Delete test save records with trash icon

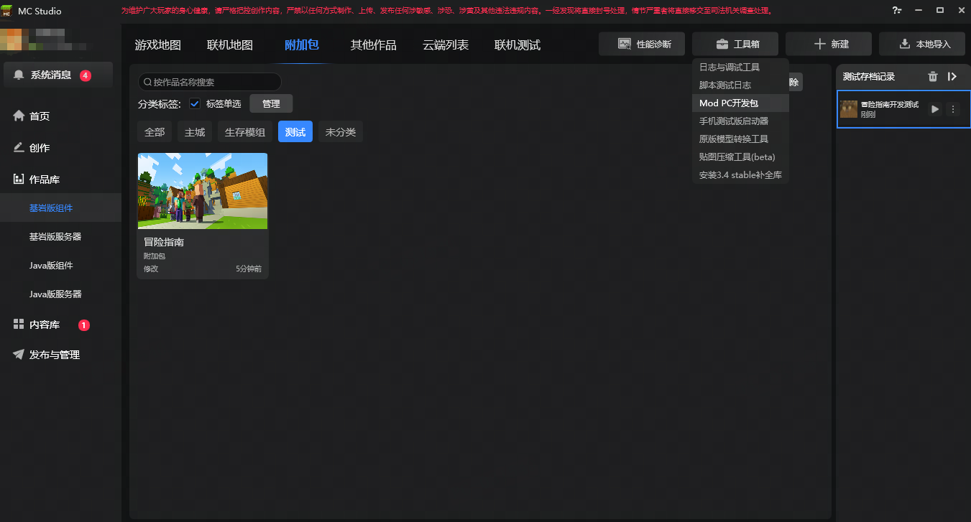point(932,77)
